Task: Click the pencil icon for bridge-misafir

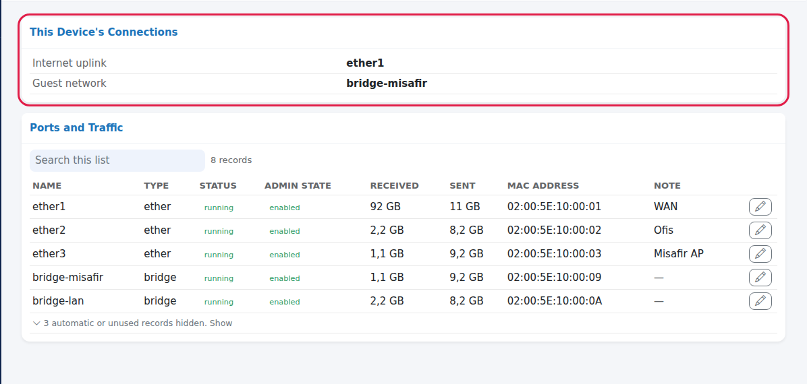Action: pyautogui.click(x=760, y=278)
